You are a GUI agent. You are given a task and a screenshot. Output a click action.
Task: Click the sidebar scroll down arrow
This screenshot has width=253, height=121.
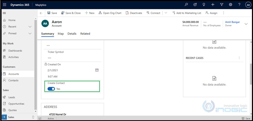[36, 112]
